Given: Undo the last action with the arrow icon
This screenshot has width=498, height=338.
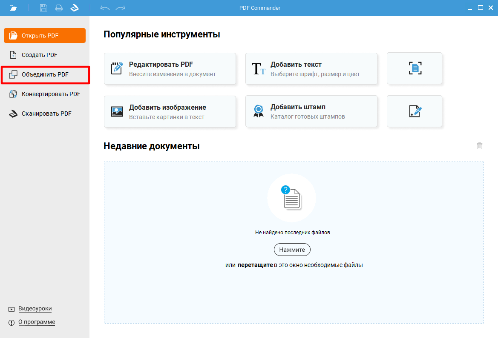Looking at the screenshot, I should (105, 8).
